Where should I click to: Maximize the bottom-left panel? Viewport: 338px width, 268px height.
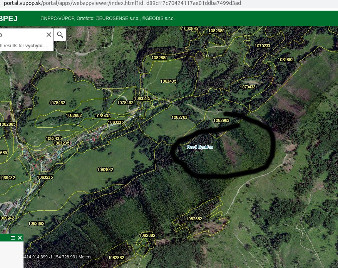[13, 238]
